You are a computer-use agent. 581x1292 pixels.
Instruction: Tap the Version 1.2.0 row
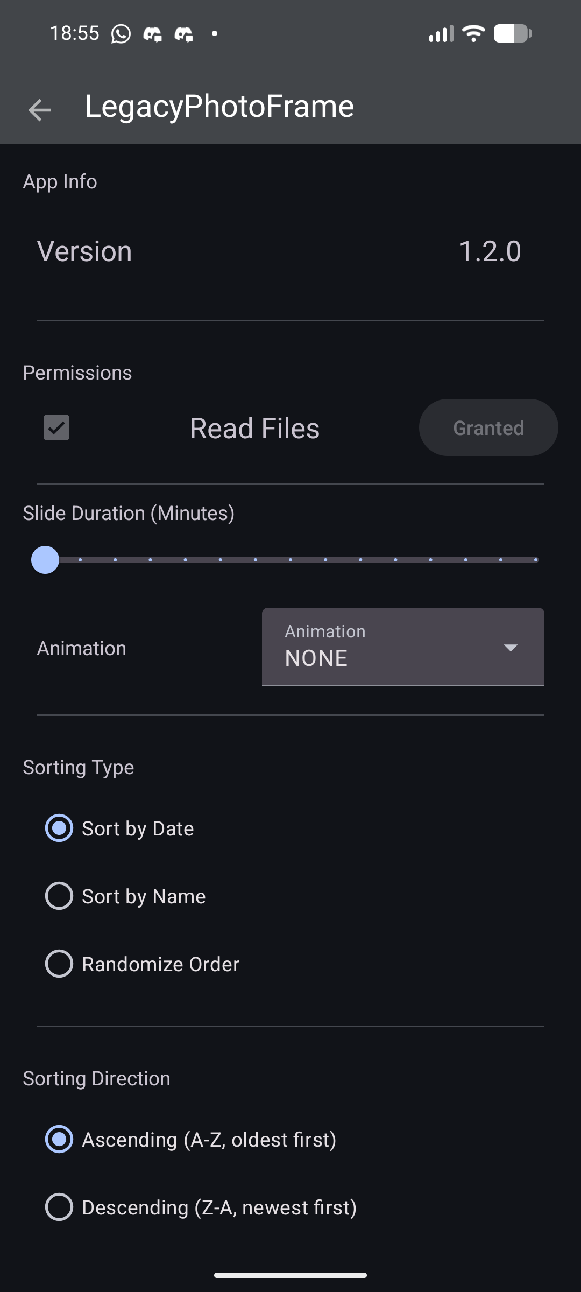click(x=290, y=251)
